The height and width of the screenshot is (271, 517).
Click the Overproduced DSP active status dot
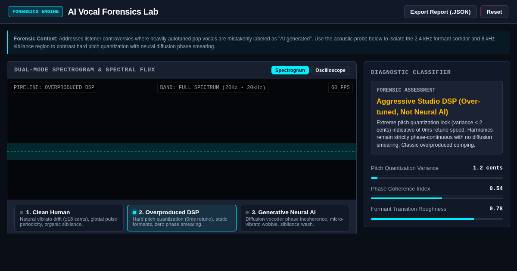pyautogui.click(x=134, y=212)
